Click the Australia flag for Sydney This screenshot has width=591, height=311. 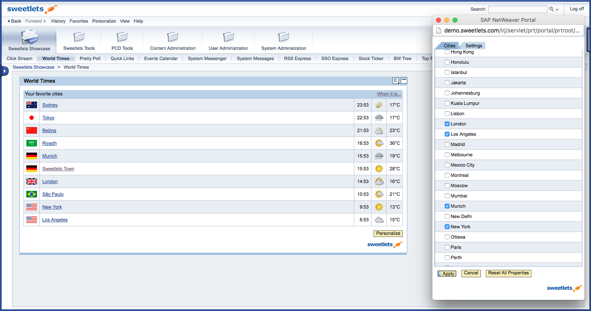pos(32,105)
